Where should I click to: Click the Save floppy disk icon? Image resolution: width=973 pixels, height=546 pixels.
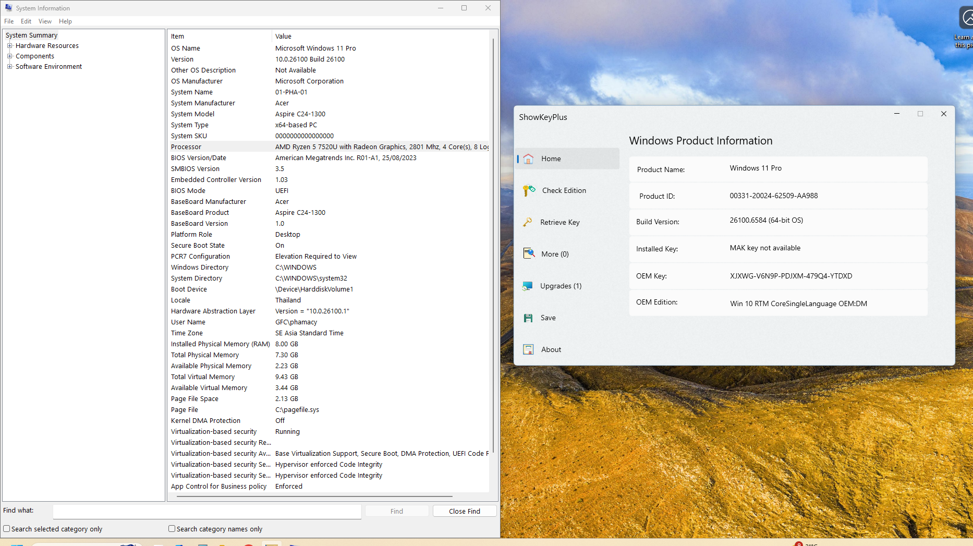(x=528, y=318)
